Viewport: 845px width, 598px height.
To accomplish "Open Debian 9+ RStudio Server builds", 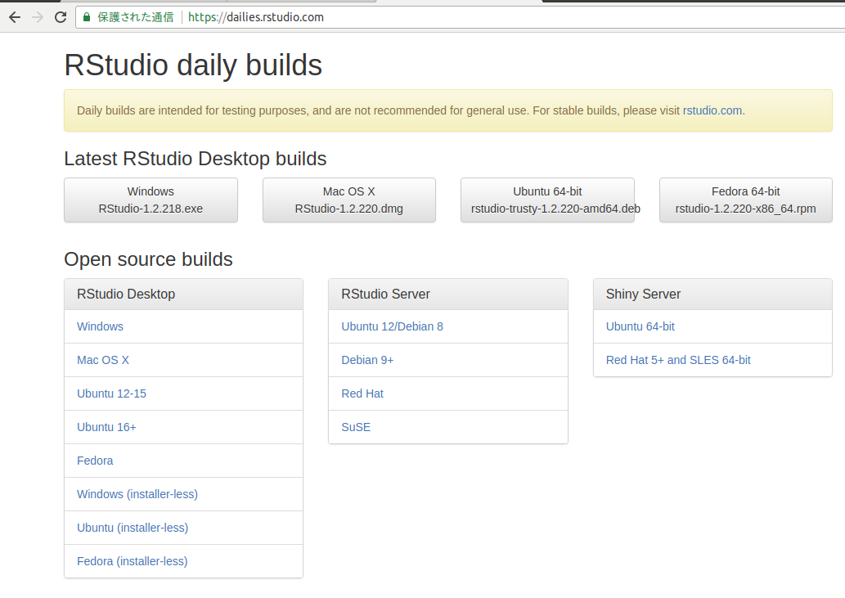I will tap(367, 360).
